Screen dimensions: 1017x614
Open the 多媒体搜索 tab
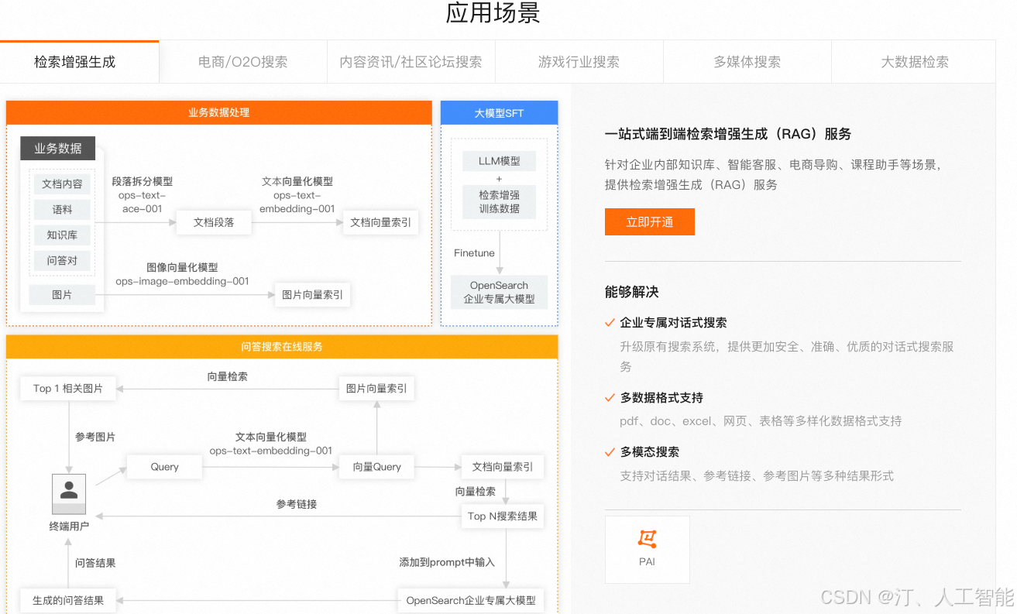tap(747, 62)
